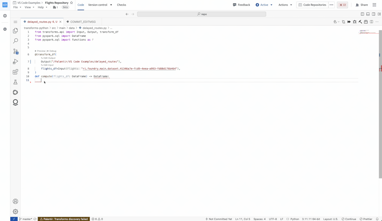Click the fast-forward run icon in the editor toolbar
Viewport: 382px width, 221px height.
pyautogui.click(x=349, y=22)
